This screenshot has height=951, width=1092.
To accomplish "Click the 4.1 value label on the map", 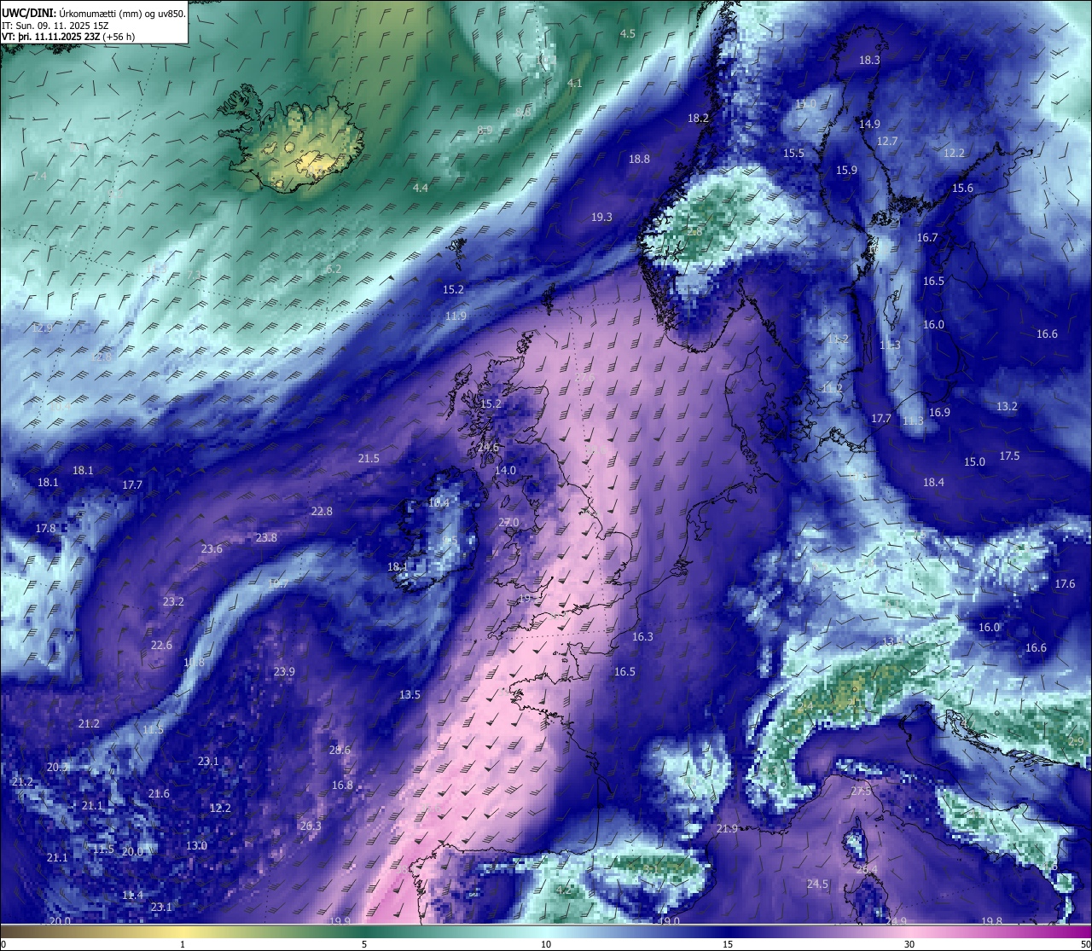I will pos(574,84).
